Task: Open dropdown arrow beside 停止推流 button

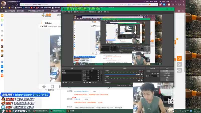Action: (x=173, y=71)
